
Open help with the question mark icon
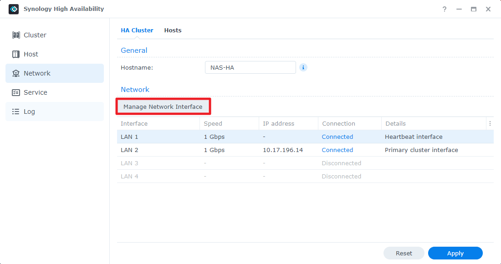pyautogui.click(x=444, y=9)
